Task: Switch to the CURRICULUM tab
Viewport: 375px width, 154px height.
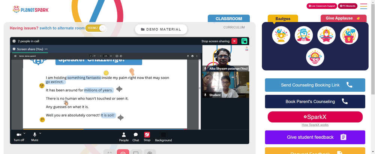Action: point(234,27)
